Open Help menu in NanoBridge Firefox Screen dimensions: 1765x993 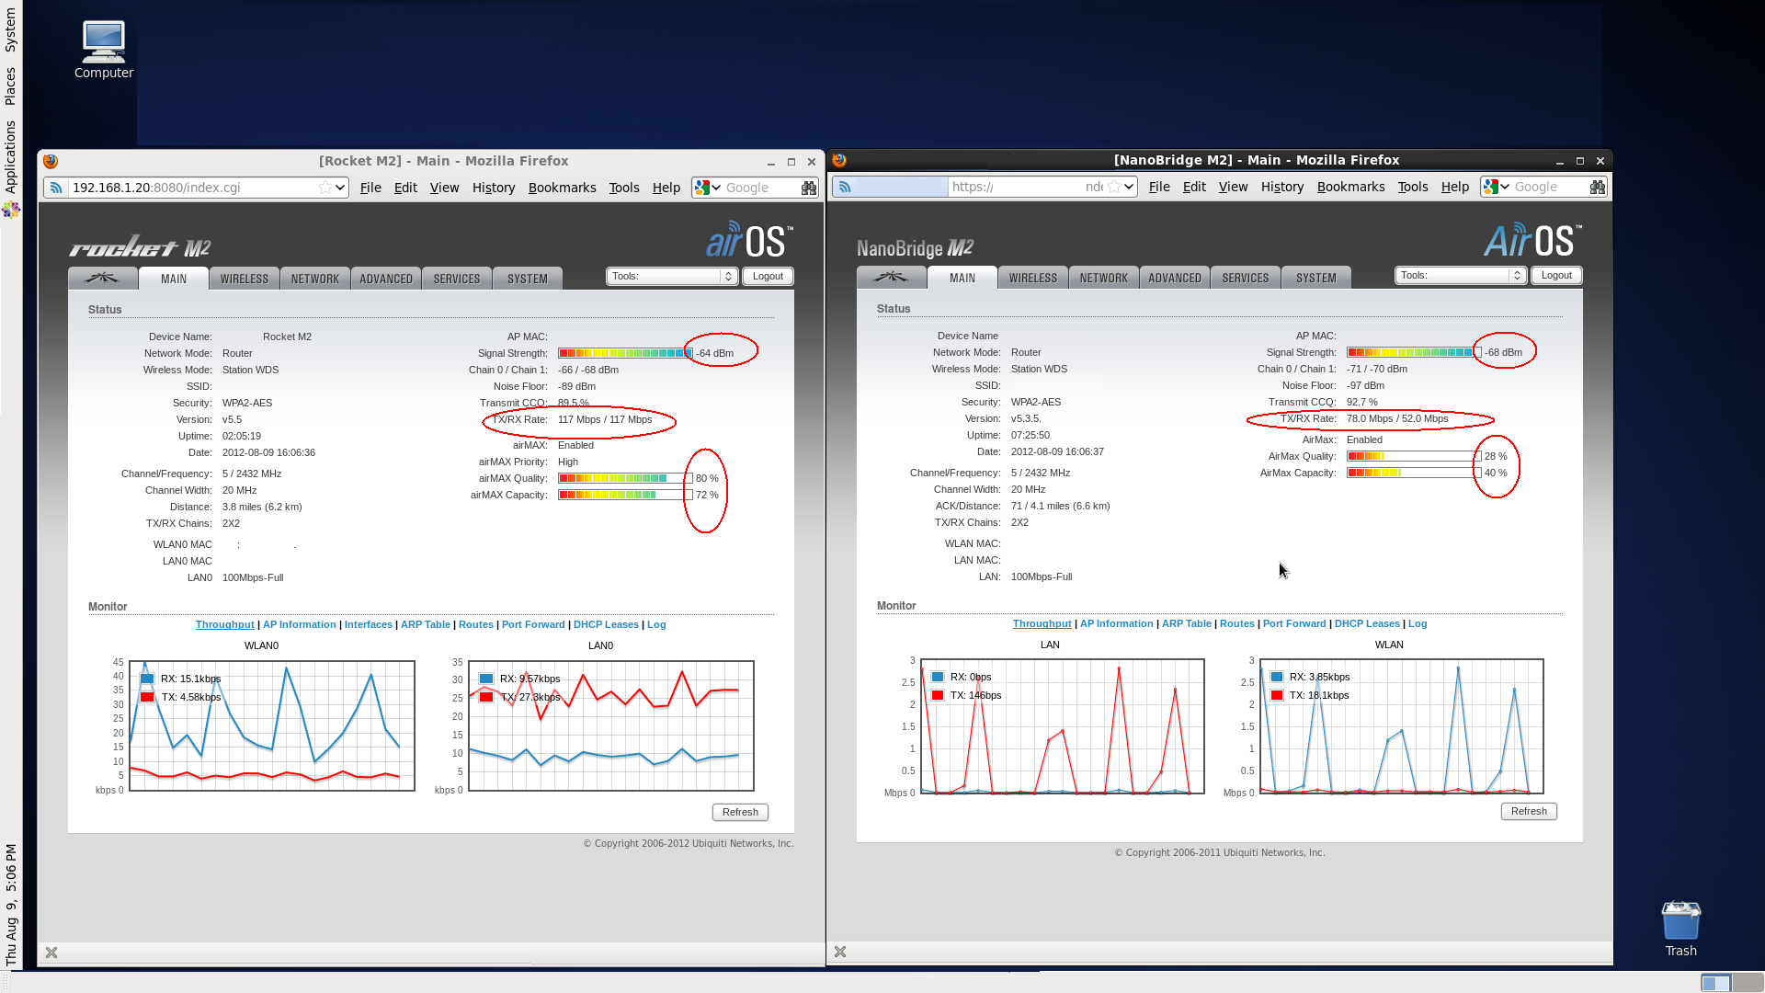tap(1455, 187)
